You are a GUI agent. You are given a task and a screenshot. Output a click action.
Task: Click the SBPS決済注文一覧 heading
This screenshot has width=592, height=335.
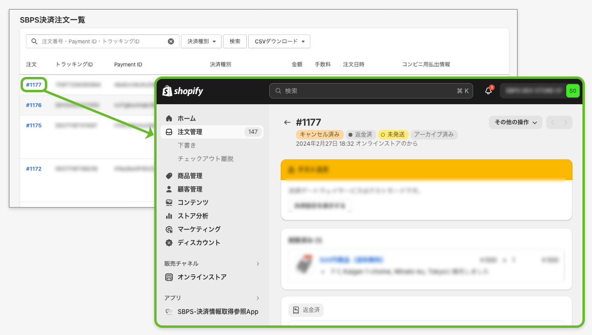tap(53, 20)
